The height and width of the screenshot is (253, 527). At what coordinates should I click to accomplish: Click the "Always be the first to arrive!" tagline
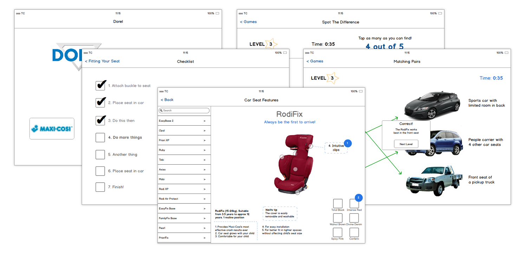click(290, 122)
